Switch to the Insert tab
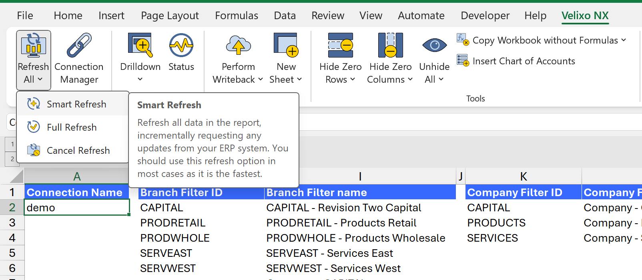The height and width of the screenshot is (280, 642). (x=111, y=16)
